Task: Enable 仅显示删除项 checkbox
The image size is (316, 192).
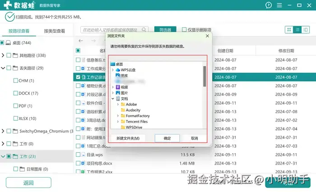Action: point(184,30)
